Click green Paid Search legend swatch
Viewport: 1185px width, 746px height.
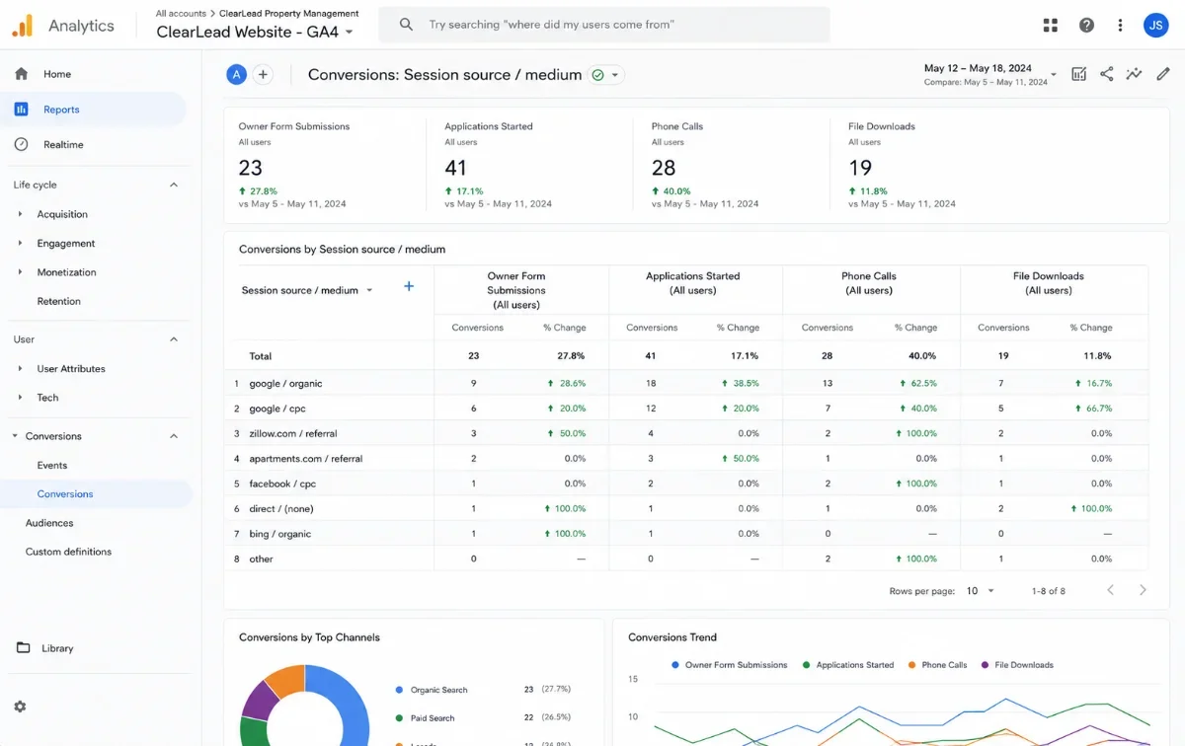tap(399, 718)
